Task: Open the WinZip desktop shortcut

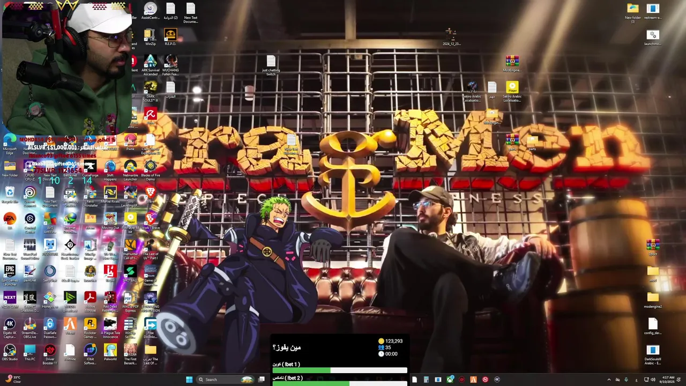Action: (150, 37)
